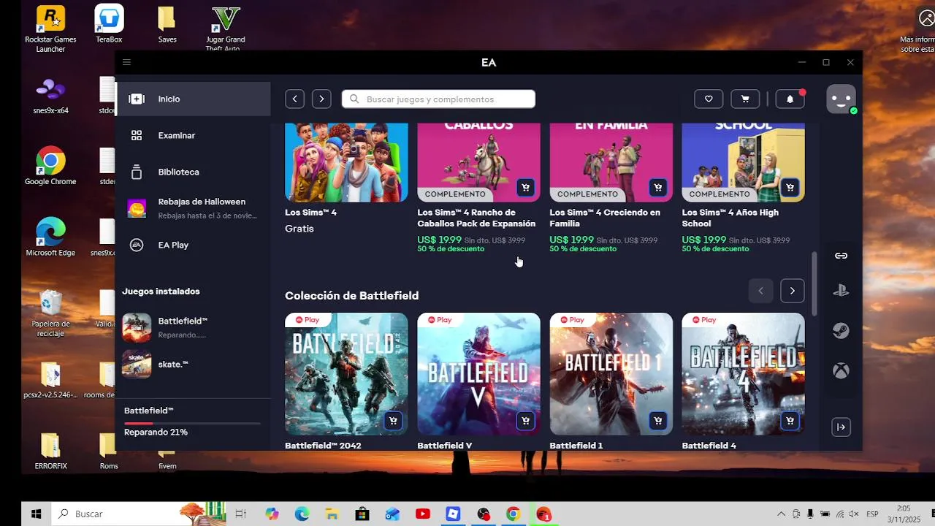The height and width of the screenshot is (526, 935).
Task: Show previous games in Colección de Battlefield
Action: click(x=760, y=291)
